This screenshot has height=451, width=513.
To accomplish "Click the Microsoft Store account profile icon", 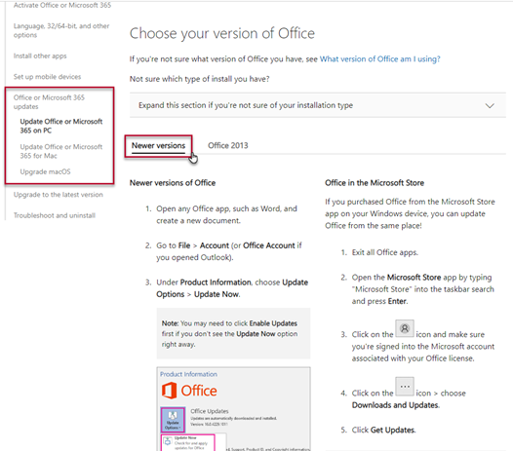I will (405, 328).
